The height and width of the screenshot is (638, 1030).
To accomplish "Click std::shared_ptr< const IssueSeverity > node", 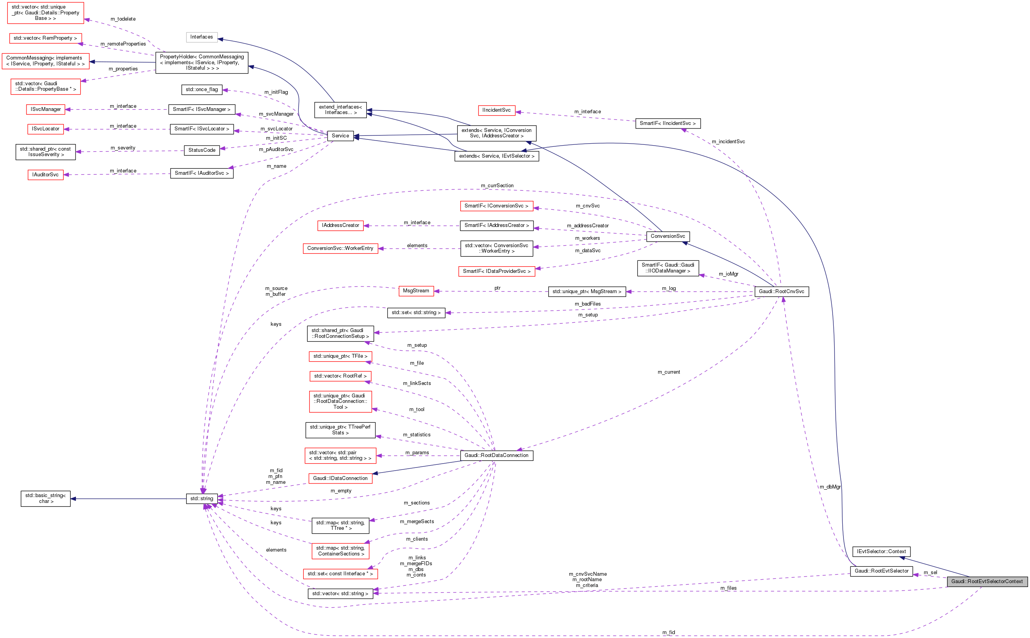I will 46,152.
